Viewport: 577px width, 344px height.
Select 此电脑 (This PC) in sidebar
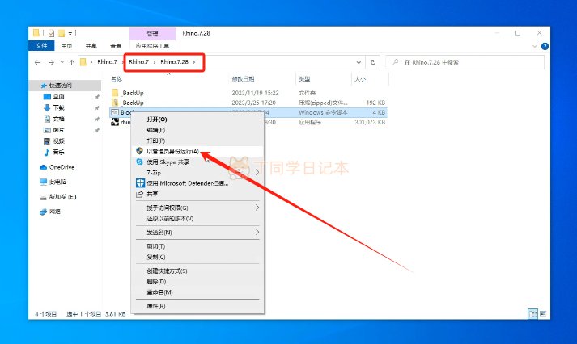[57, 182]
